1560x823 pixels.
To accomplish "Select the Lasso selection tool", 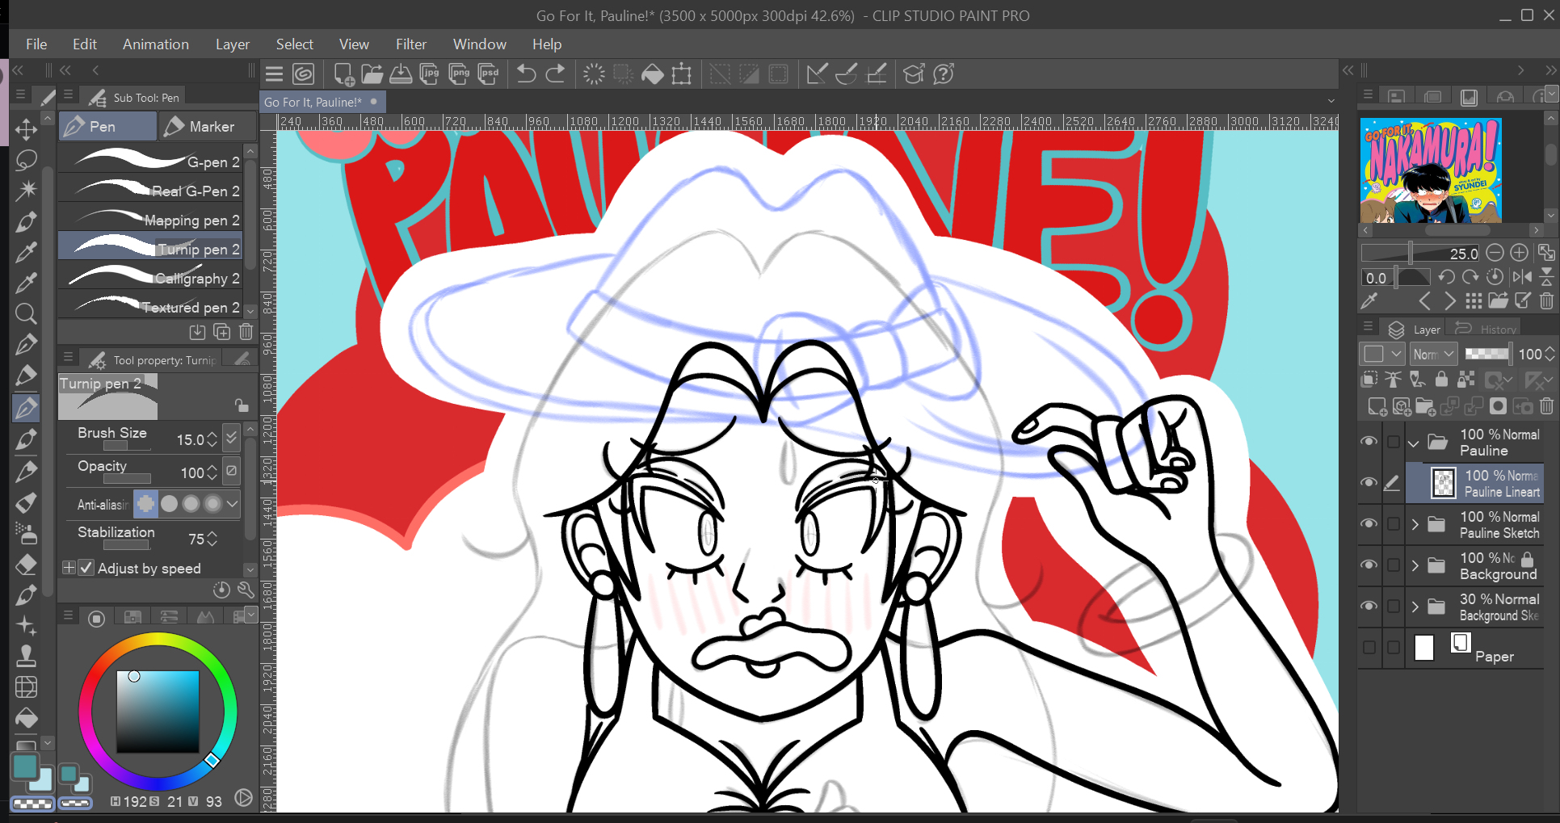I will (26, 160).
